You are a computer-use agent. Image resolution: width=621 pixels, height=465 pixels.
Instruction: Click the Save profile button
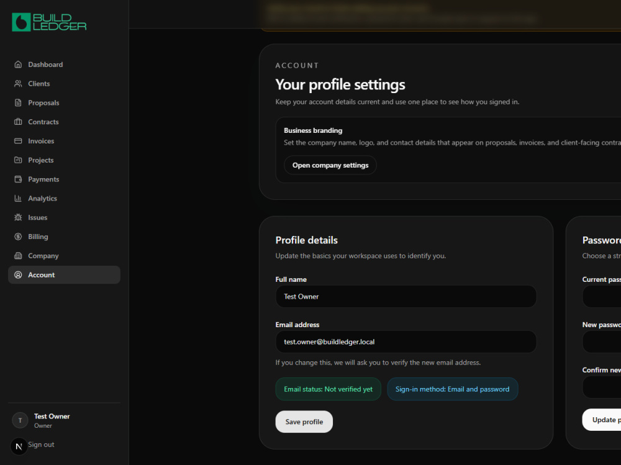[304, 422]
